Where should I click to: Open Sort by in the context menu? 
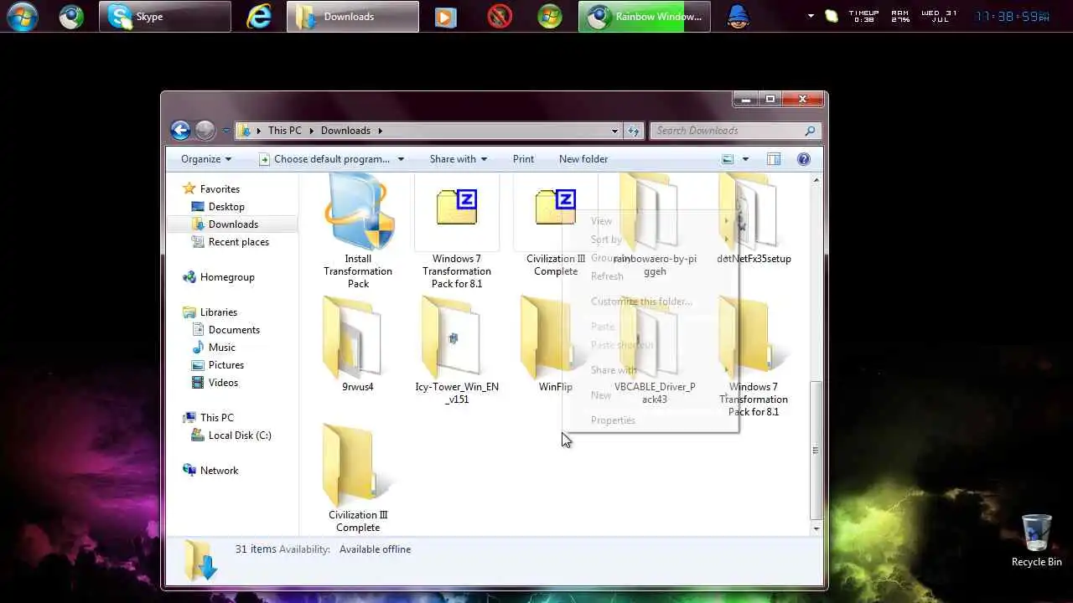(606, 240)
